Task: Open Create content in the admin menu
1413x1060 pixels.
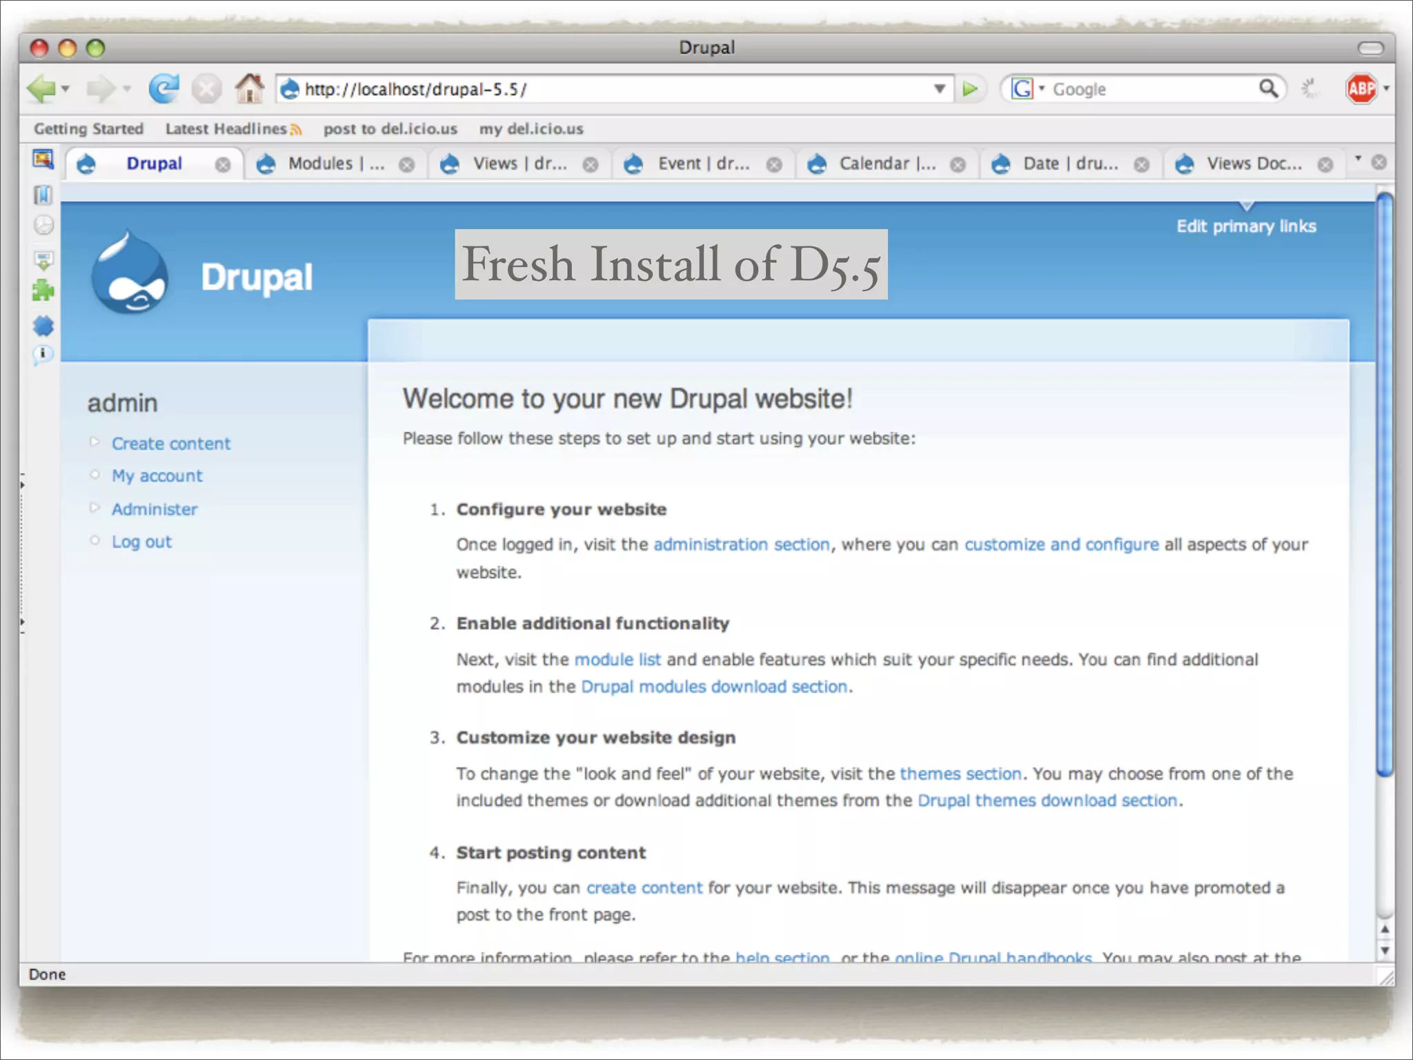Action: tap(171, 444)
